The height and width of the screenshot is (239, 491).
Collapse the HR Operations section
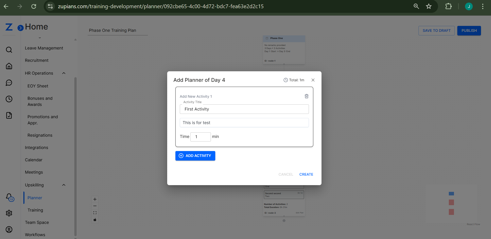click(64, 73)
